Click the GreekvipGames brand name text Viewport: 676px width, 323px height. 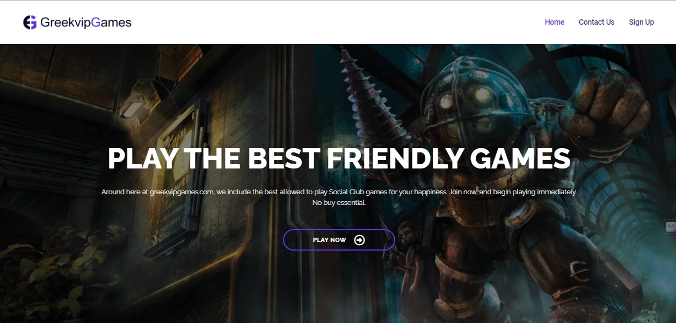point(86,23)
